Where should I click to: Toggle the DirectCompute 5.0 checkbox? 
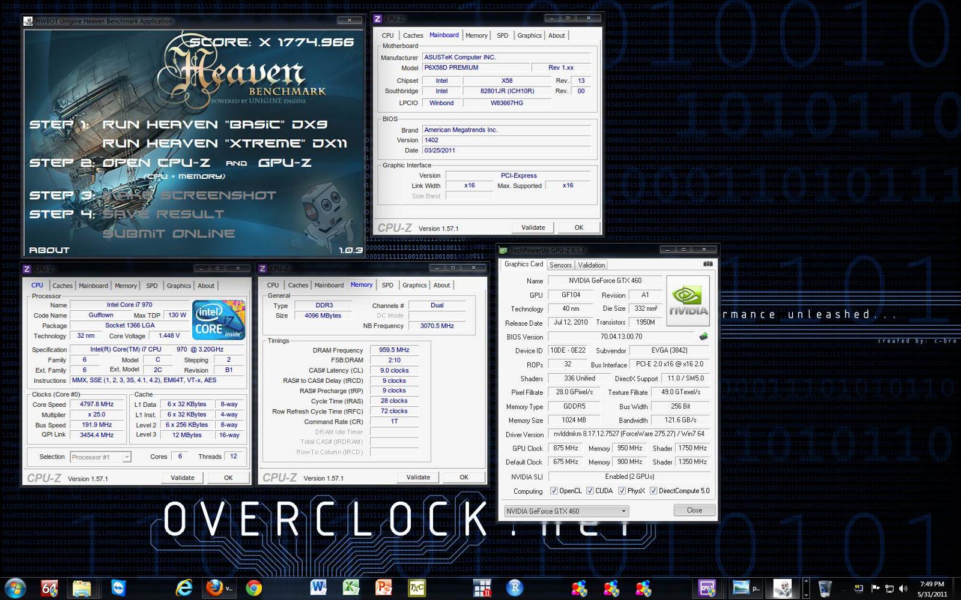click(653, 491)
